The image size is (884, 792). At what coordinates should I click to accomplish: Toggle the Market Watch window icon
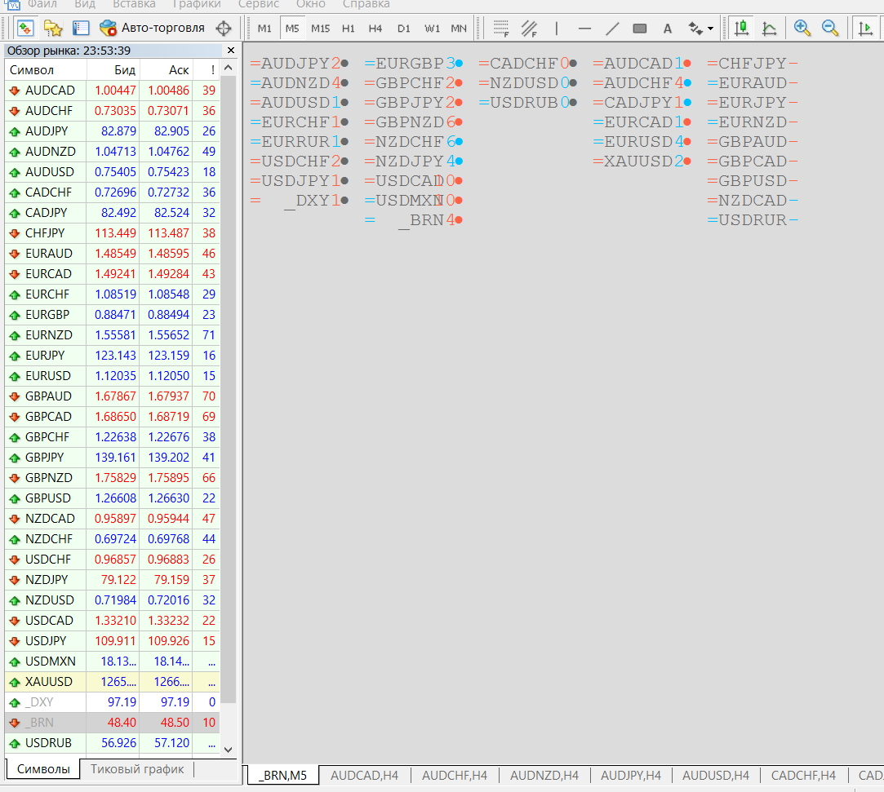pyautogui.click(x=25, y=29)
